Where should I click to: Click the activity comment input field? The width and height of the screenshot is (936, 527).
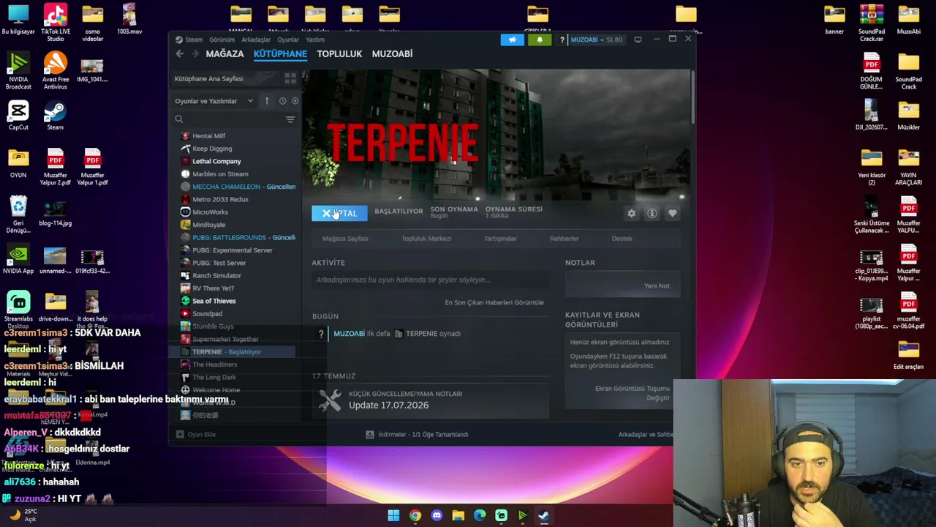point(431,280)
